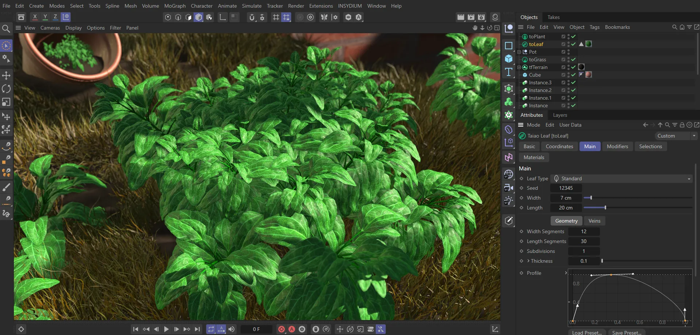Select the Move tool in the left toolbar

pos(6,76)
